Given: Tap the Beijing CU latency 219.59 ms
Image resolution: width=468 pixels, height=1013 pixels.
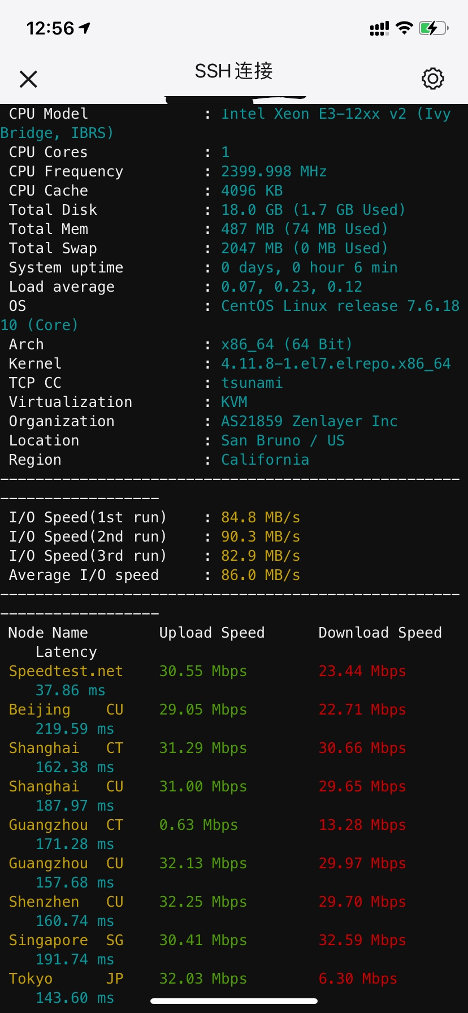Looking at the screenshot, I should [x=75, y=729].
